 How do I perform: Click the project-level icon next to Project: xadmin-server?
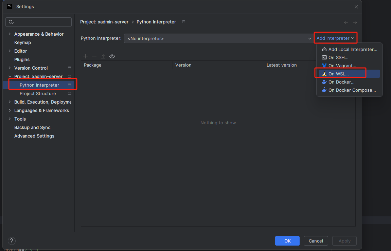pyautogui.click(x=70, y=76)
